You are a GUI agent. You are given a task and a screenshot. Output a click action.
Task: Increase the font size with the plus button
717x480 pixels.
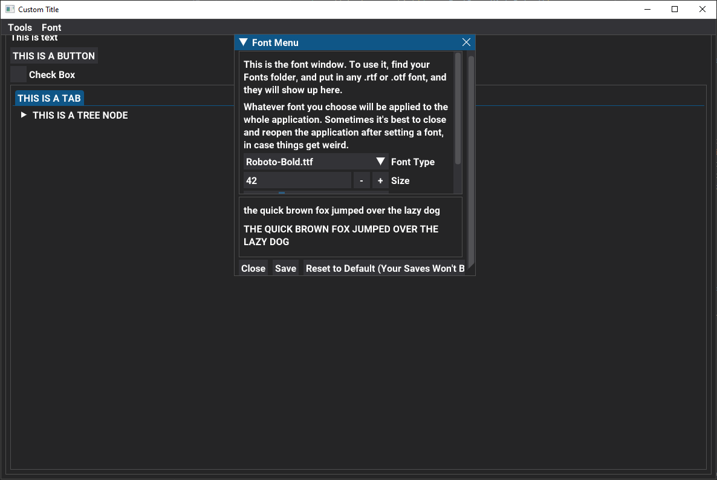coord(380,180)
